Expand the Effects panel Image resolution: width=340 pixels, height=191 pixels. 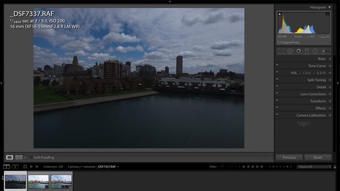pyautogui.click(x=329, y=108)
